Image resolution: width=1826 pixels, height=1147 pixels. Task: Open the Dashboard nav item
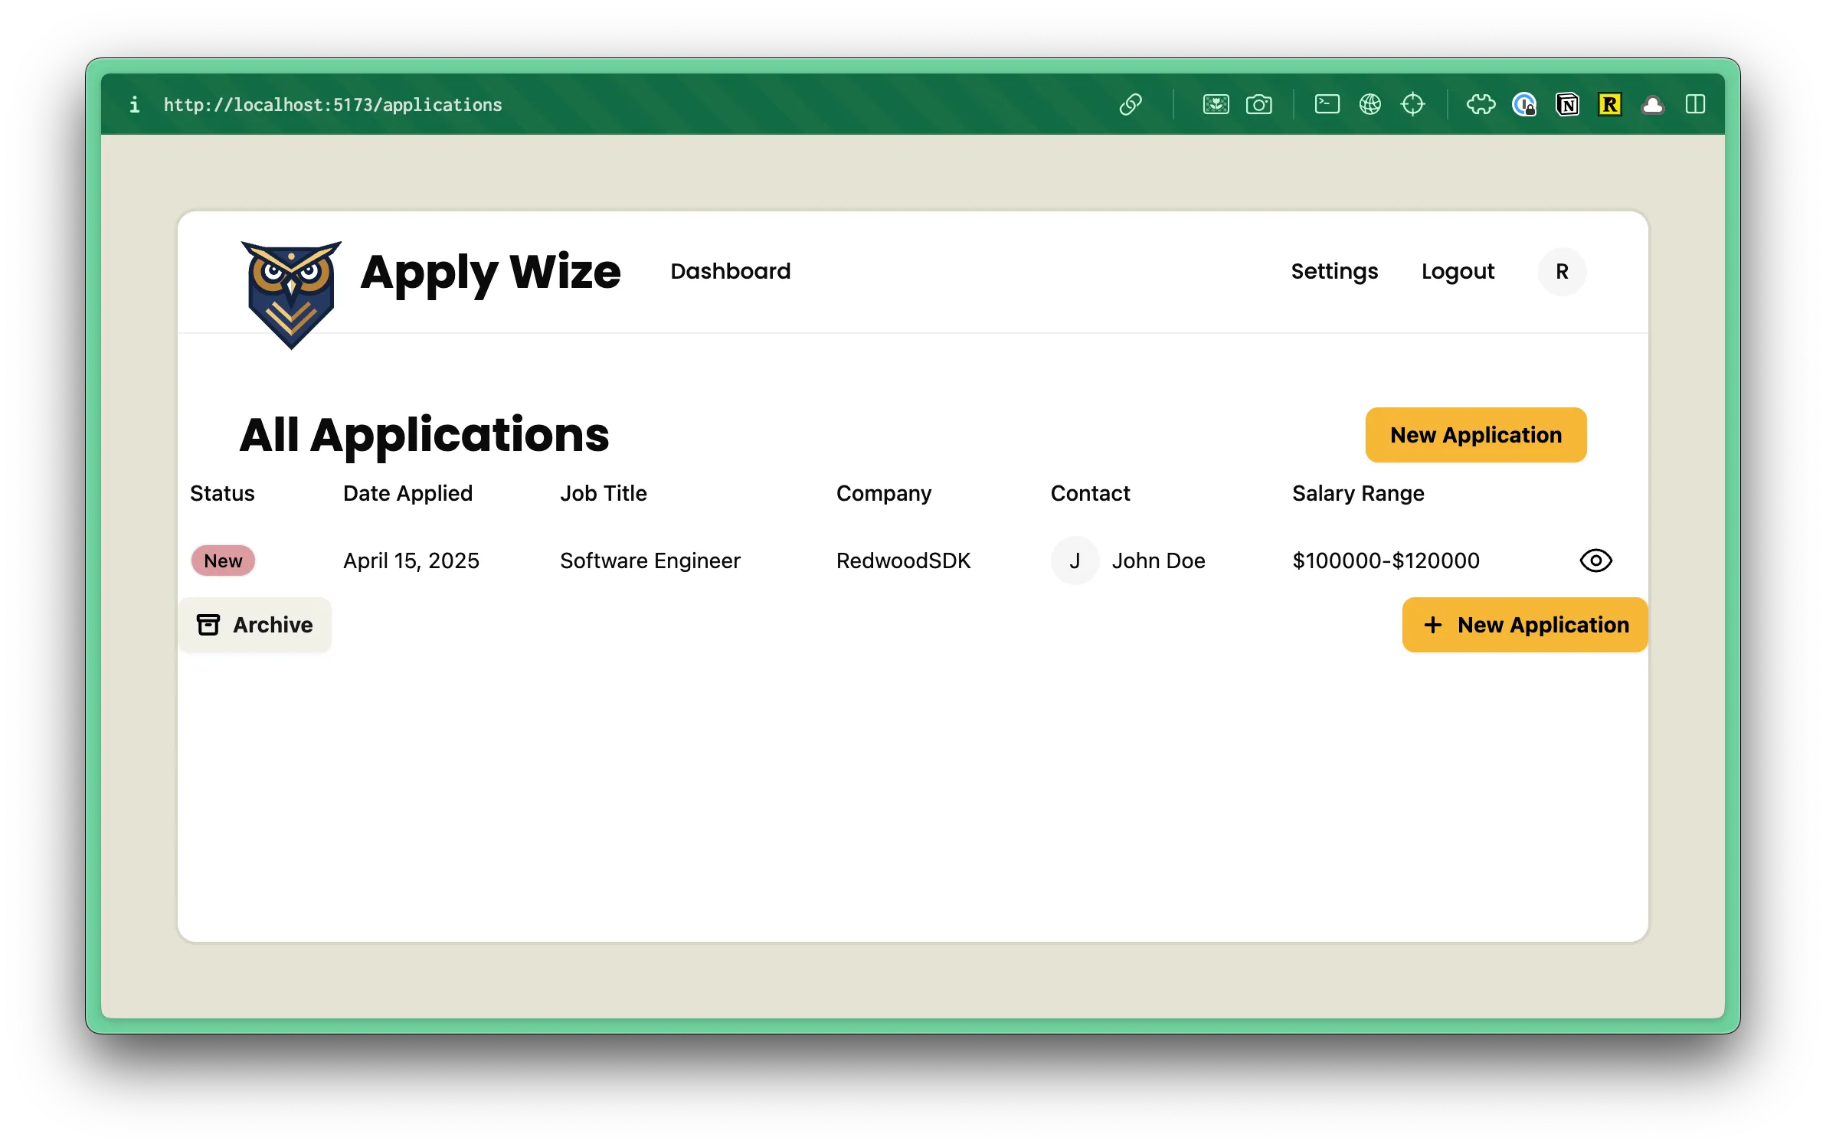[x=730, y=271]
